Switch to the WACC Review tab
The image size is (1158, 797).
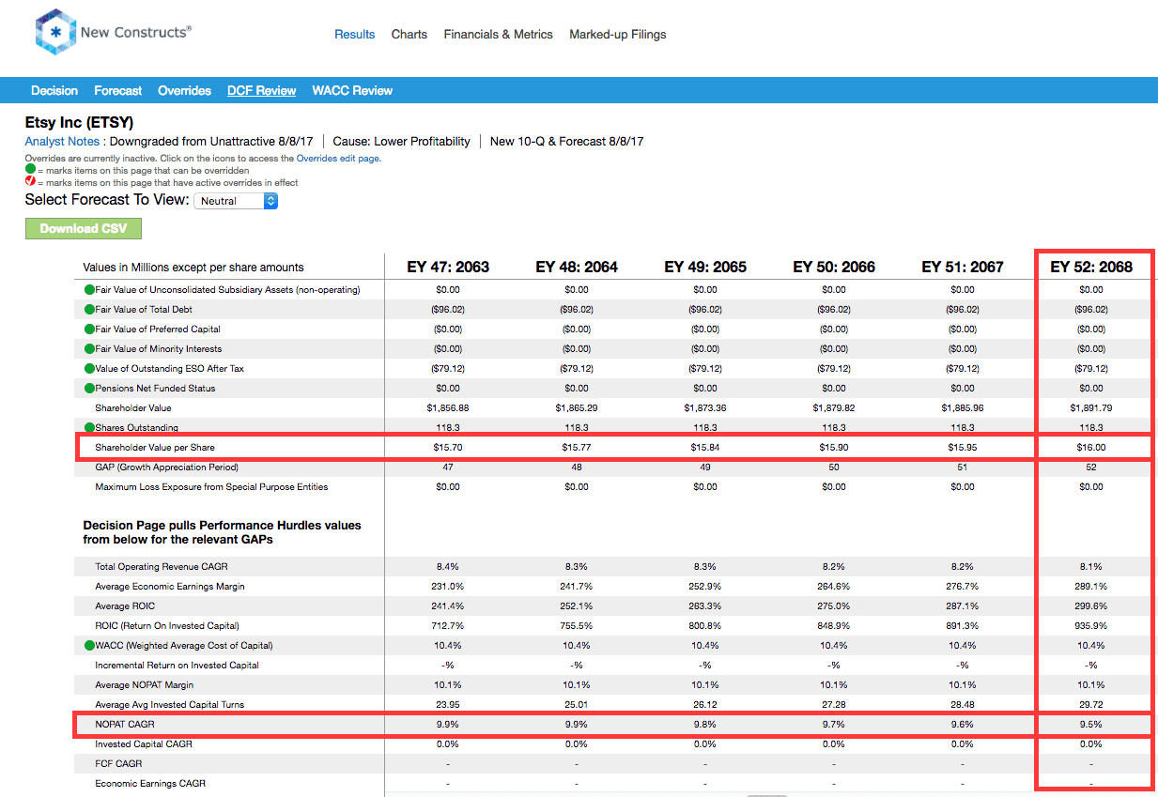click(352, 91)
